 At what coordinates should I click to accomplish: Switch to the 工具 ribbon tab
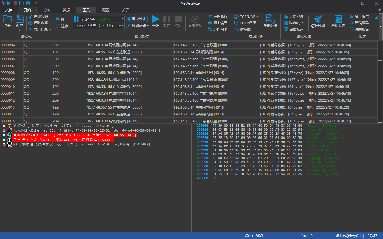click(x=86, y=10)
